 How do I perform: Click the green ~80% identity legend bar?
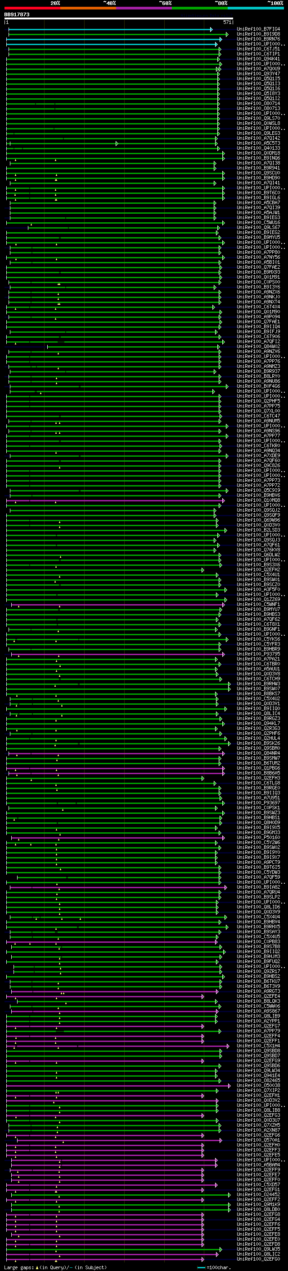coord(200,8)
